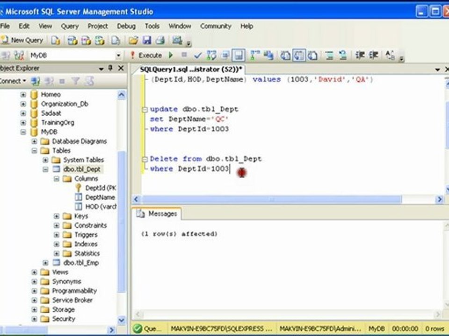Switch to Results to Text
Image resolution: width=449 pixels, height=336 pixels.
[285, 55]
